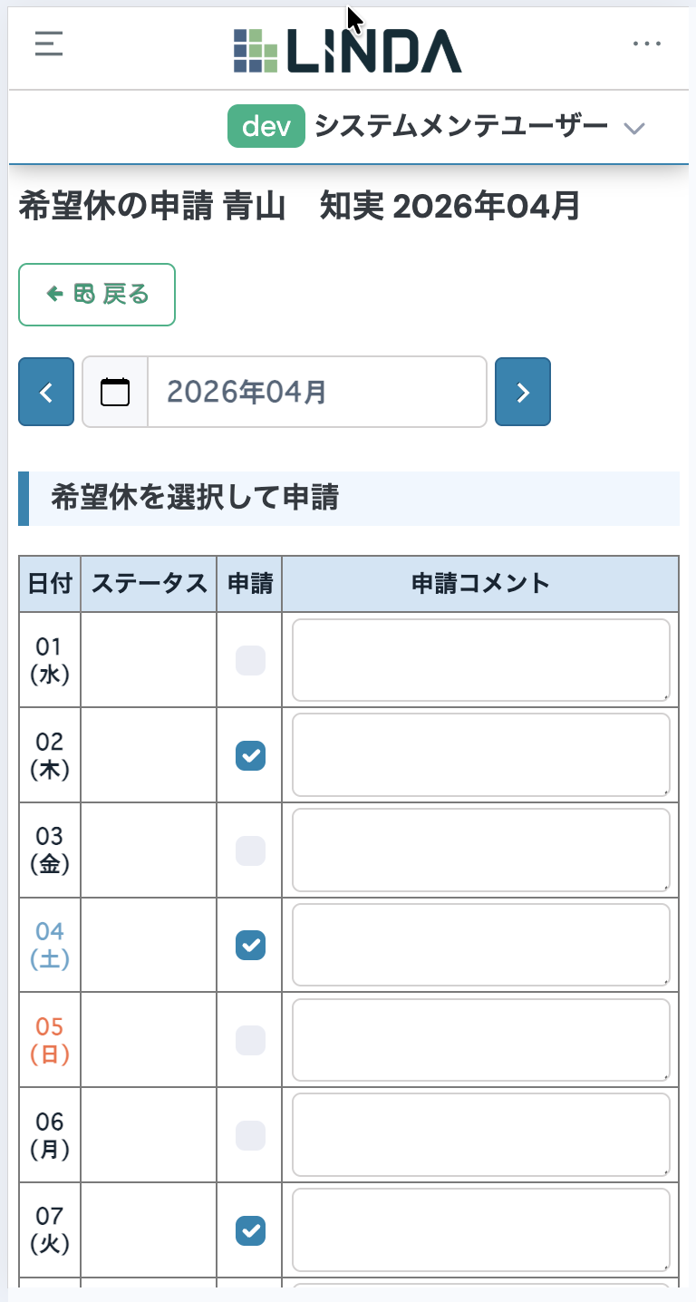Go to previous month with left arrow
This screenshot has height=1302, width=696.
[46, 392]
